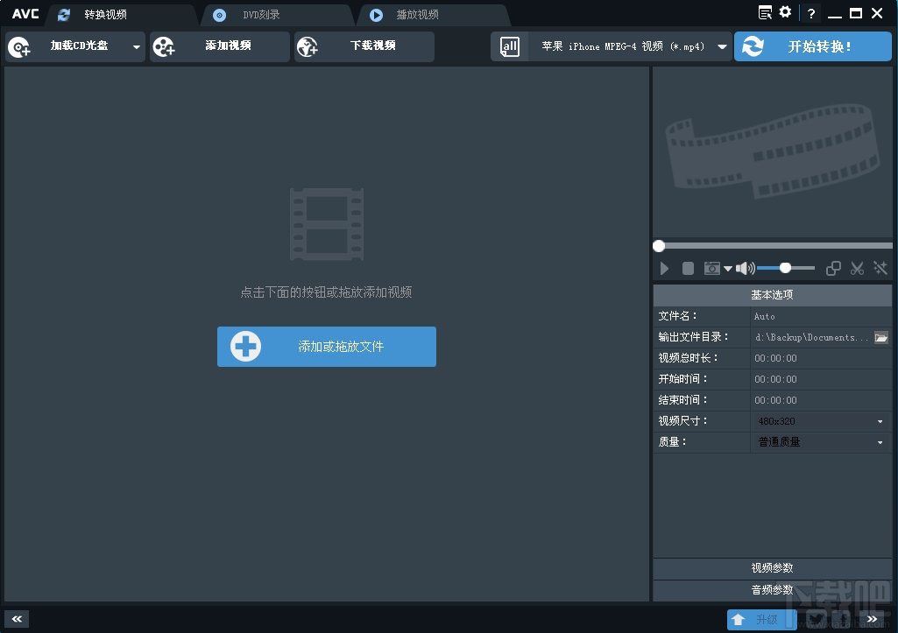898x633 pixels.
Task: Click the scissors icon to trim video
Action: click(x=857, y=268)
